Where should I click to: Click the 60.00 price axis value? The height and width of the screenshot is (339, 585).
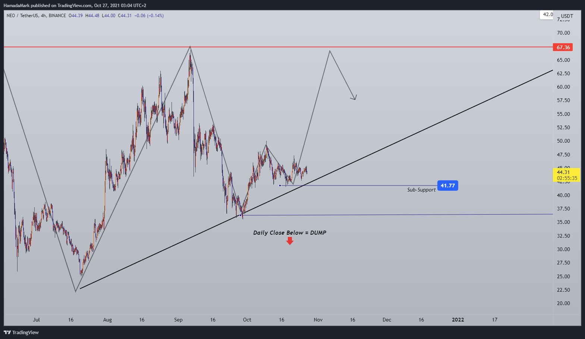pyautogui.click(x=563, y=87)
